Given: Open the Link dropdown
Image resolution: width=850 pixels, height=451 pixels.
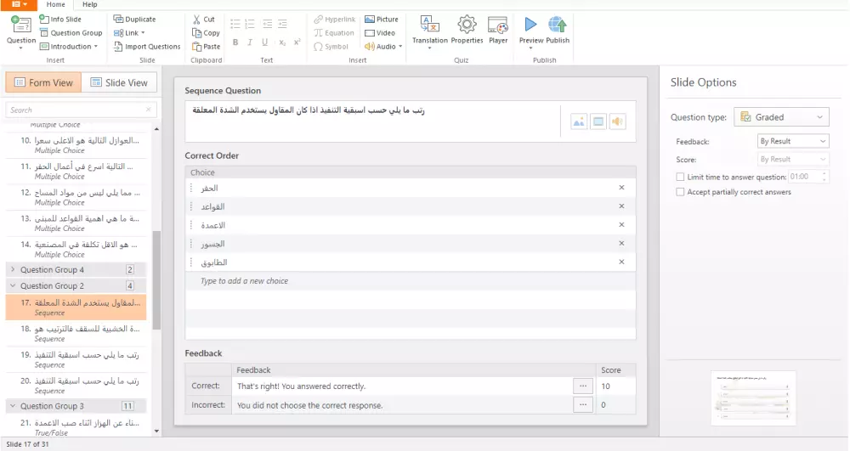Looking at the screenshot, I should tap(129, 32).
